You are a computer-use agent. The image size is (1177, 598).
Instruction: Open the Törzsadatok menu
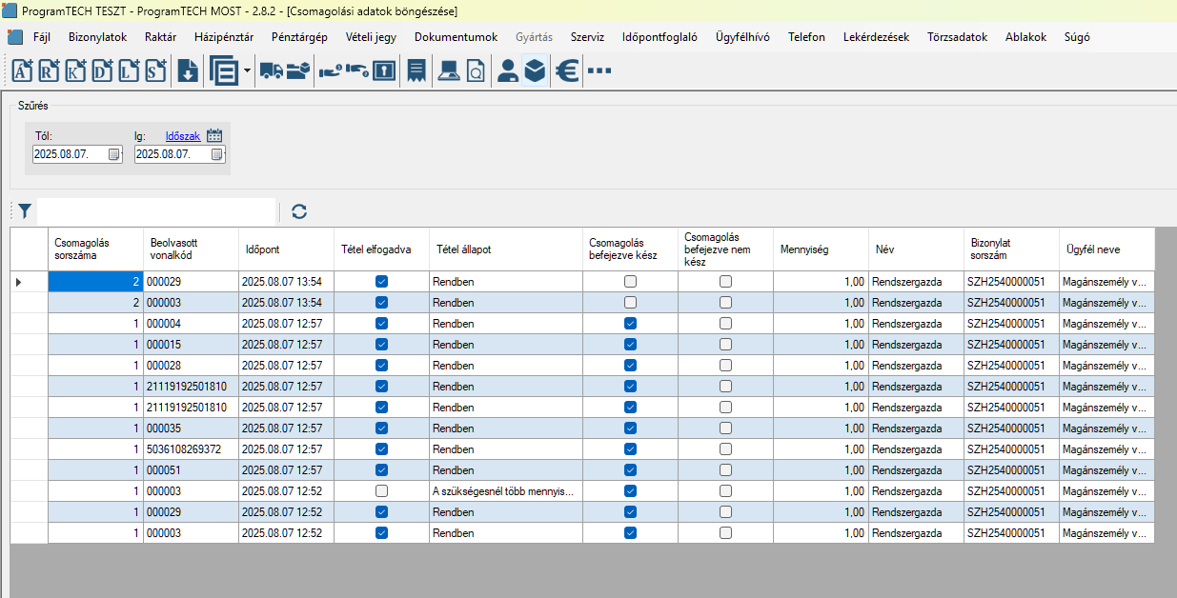[957, 37]
